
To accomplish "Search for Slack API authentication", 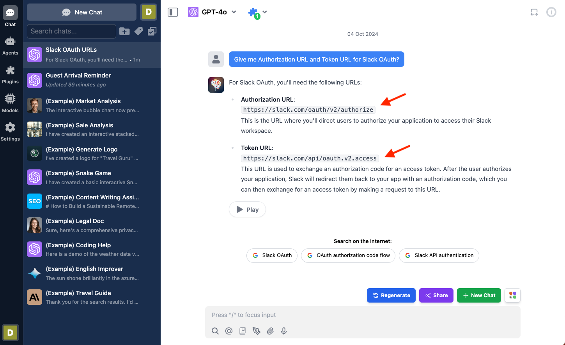I will tap(439, 255).
